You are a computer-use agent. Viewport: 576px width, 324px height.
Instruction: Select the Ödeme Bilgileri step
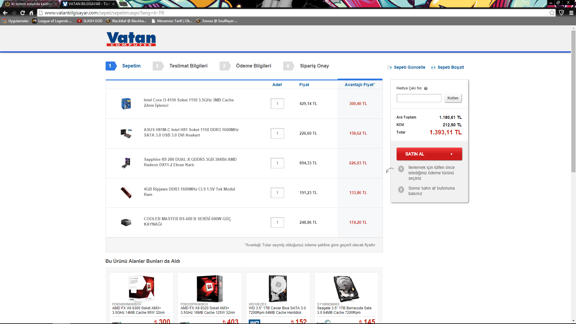tap(253, 66)
